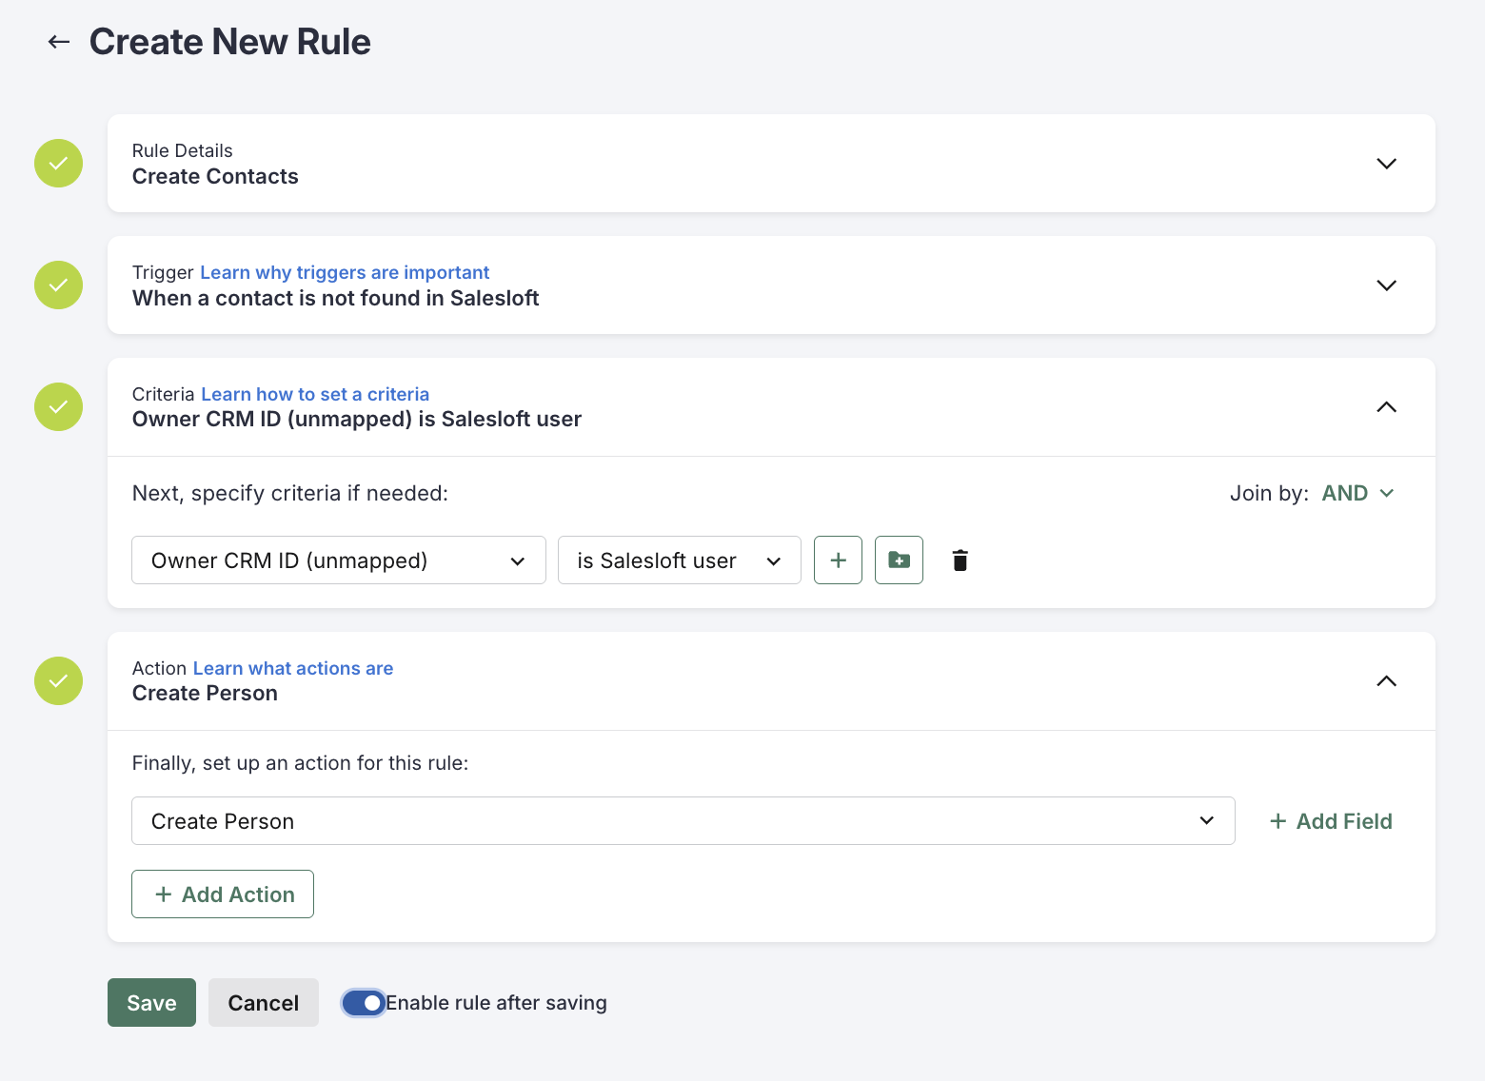This screenshot has width=1485, height=1081.
Task: Delete the criteria row with the trash icon
Action: [960, 560]
